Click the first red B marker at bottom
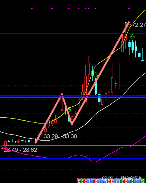Viewport: 146px width, 183px height. click(x=79, y=181)
